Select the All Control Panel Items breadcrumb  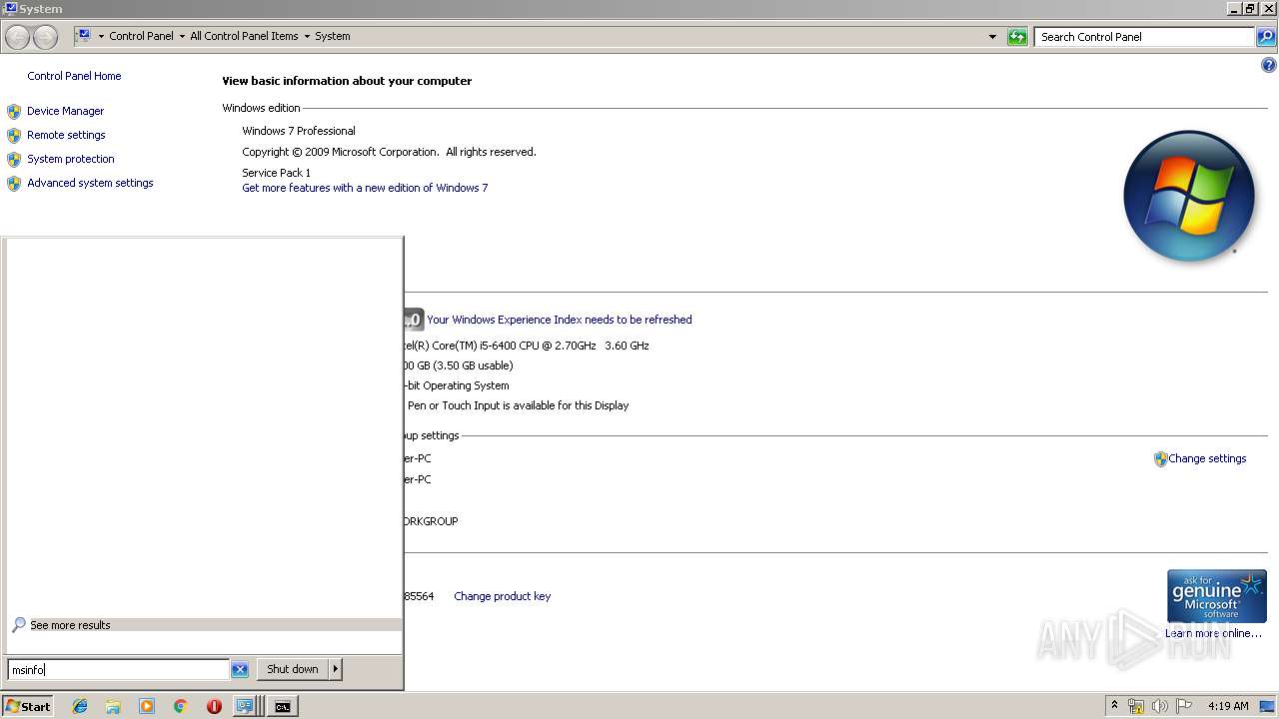click(244, 36)
